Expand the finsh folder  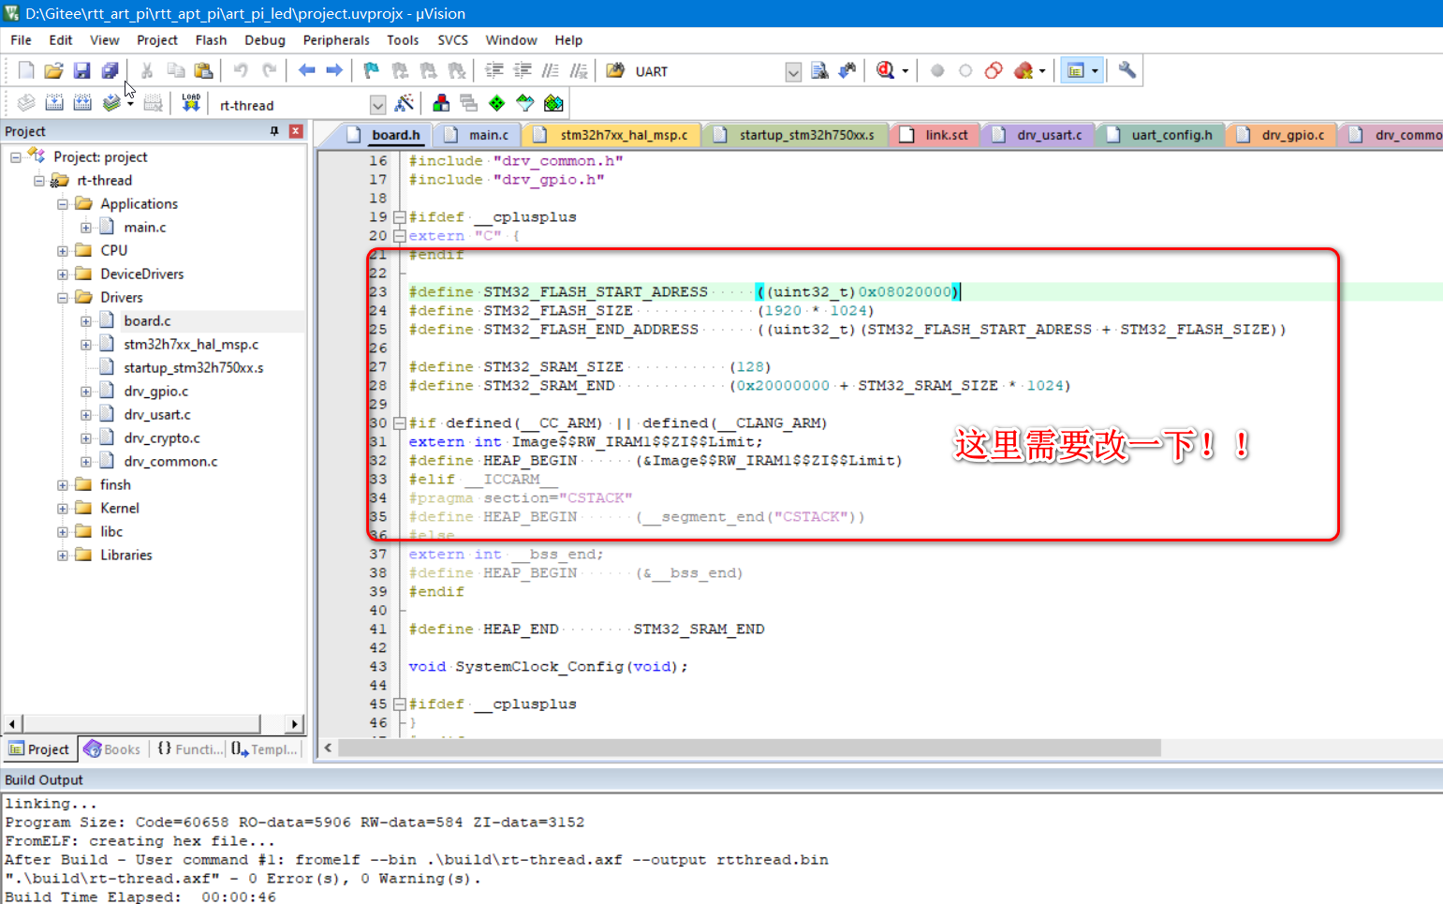(x=63, y=485)
